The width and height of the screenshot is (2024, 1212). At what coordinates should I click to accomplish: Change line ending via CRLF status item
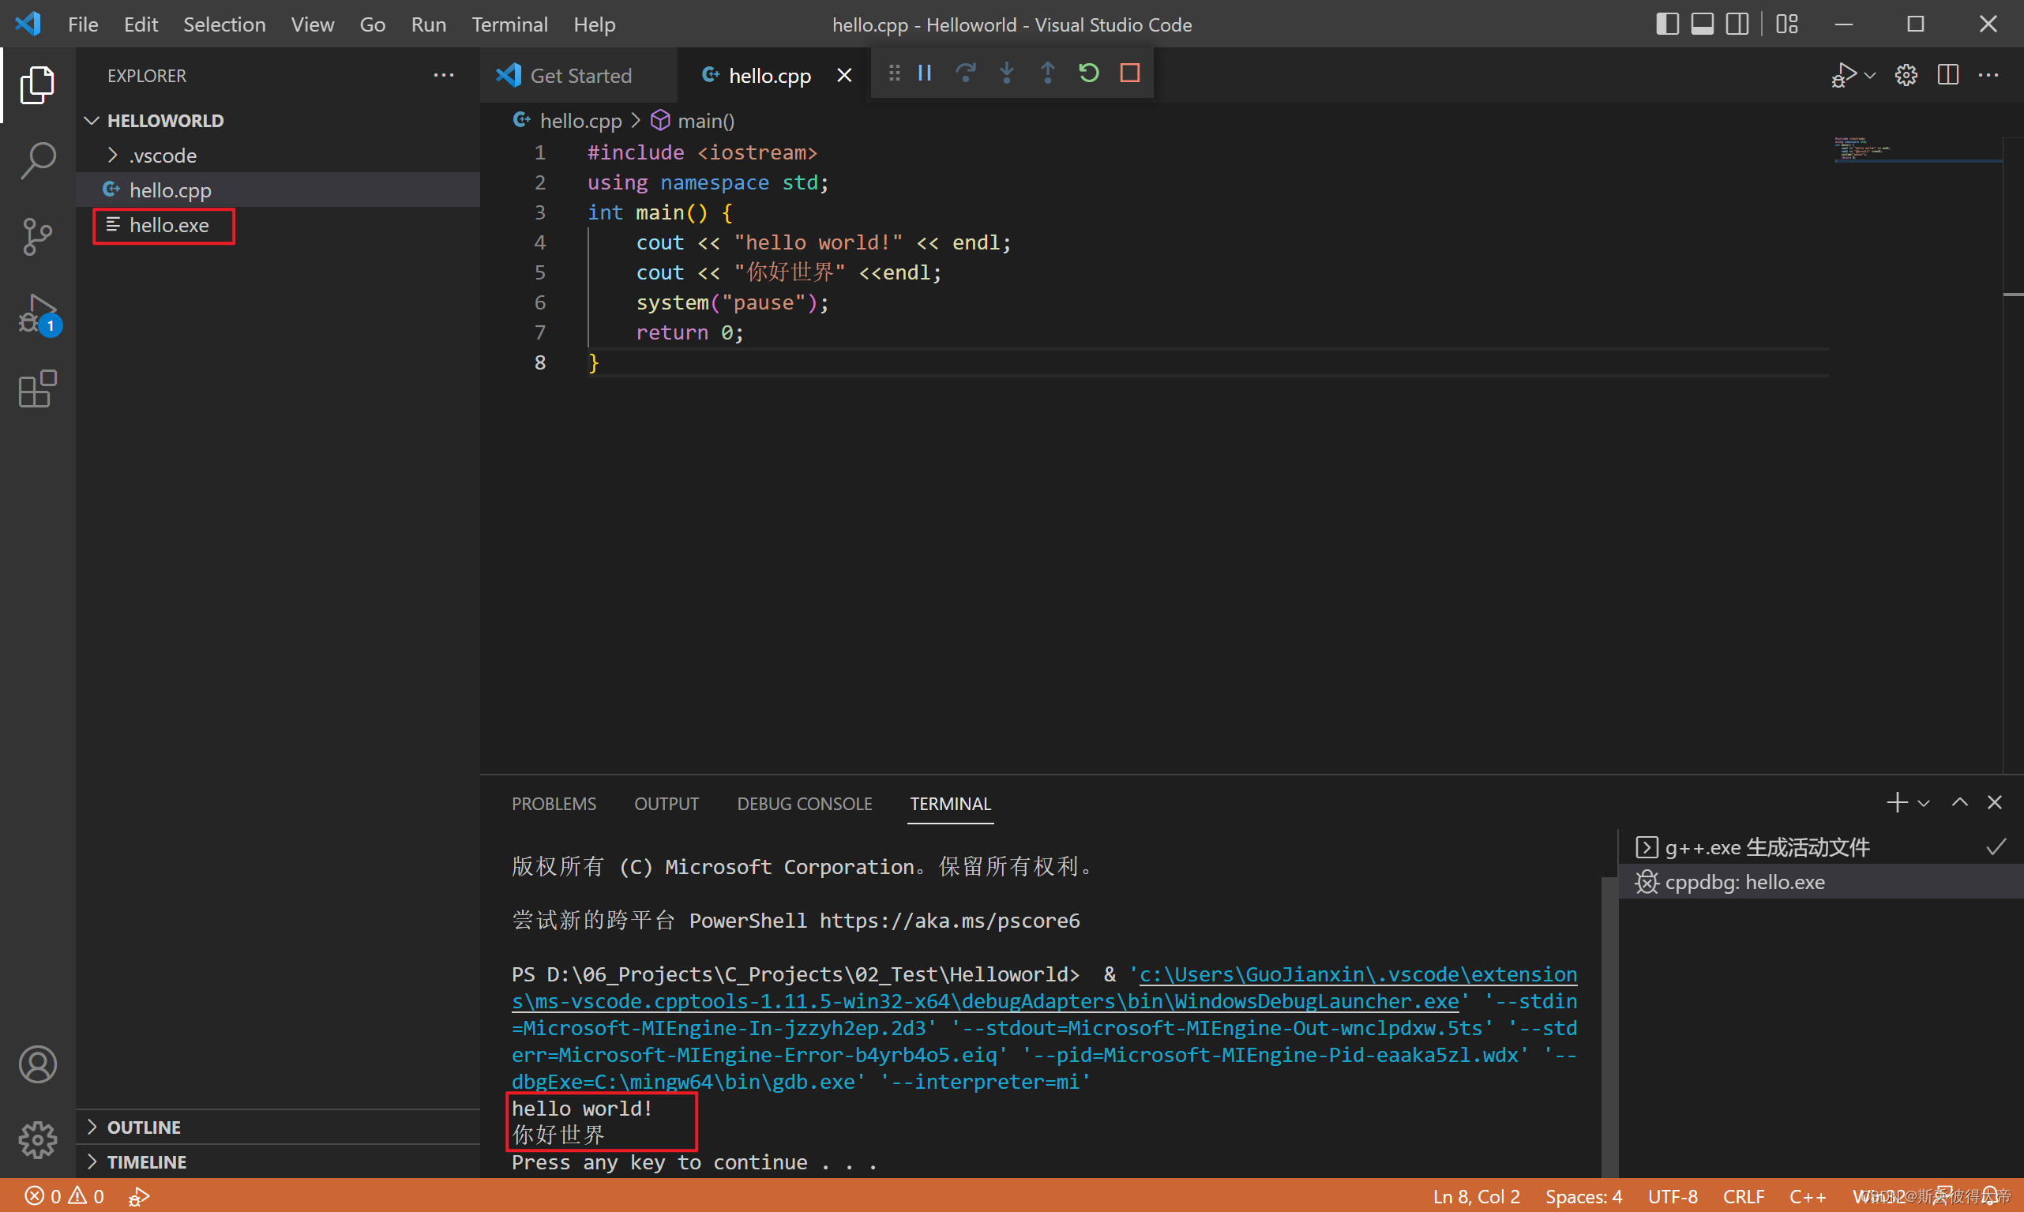[1743, 1196]
